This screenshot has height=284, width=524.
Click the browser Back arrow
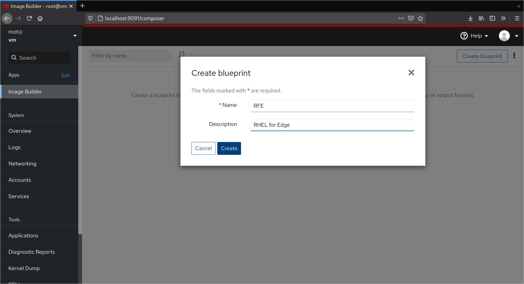7,18
